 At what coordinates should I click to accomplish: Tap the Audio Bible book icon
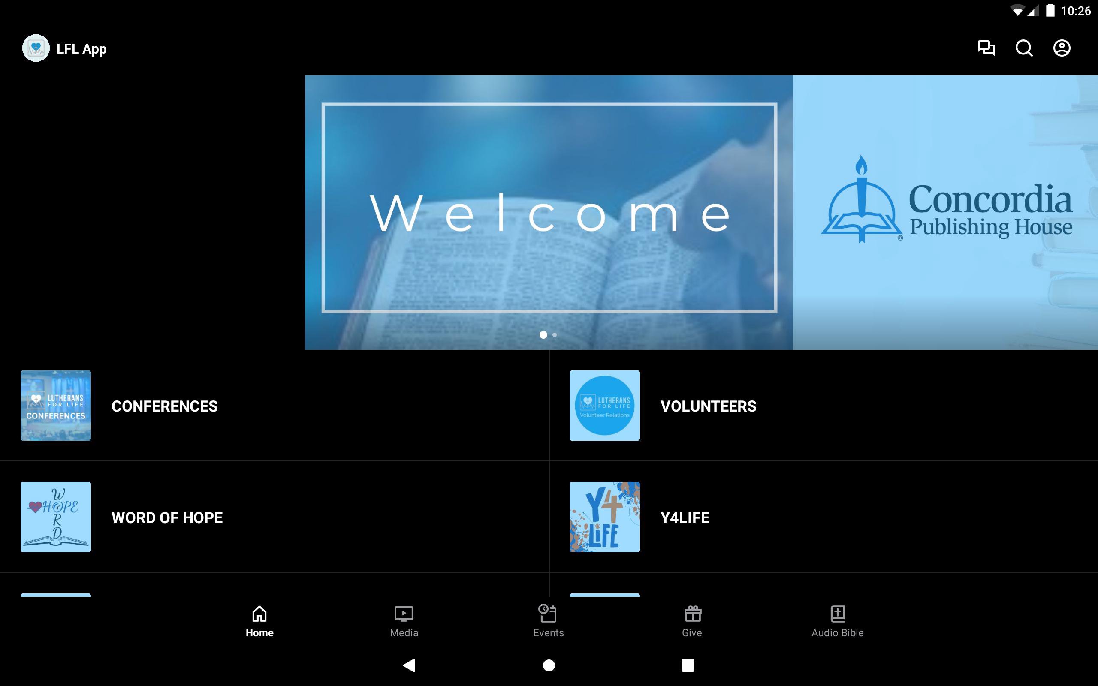click(837, 614)
